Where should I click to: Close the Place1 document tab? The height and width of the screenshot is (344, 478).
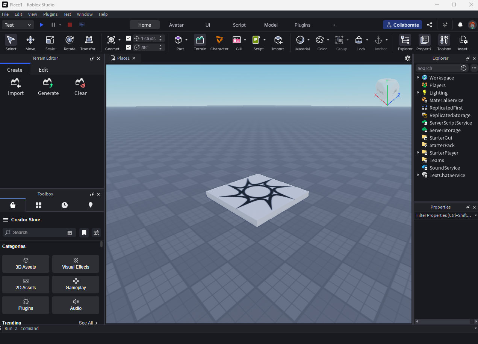pos(134,58)
